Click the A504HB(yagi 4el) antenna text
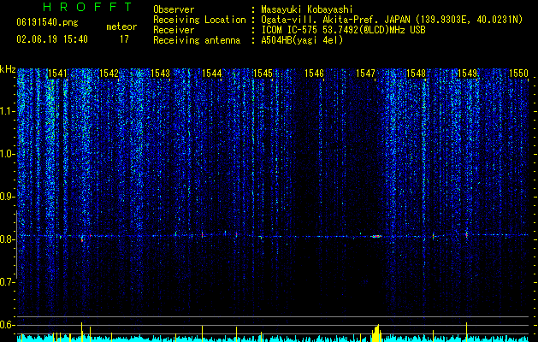The width and height of the screenshot is (538, 342). [x=302, y=40]
